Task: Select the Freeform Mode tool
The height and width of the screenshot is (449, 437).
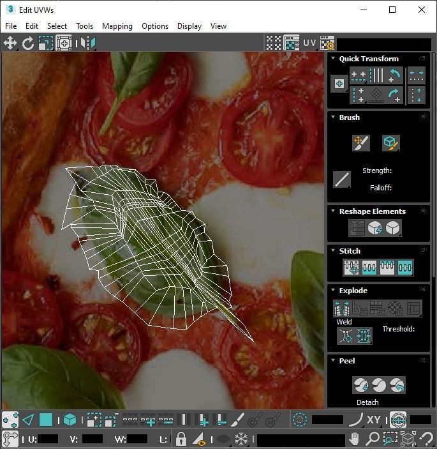Action: [64, 43]
